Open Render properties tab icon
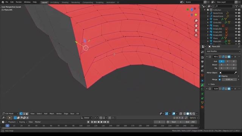This screenshot has height=136, width=242. 202,57
